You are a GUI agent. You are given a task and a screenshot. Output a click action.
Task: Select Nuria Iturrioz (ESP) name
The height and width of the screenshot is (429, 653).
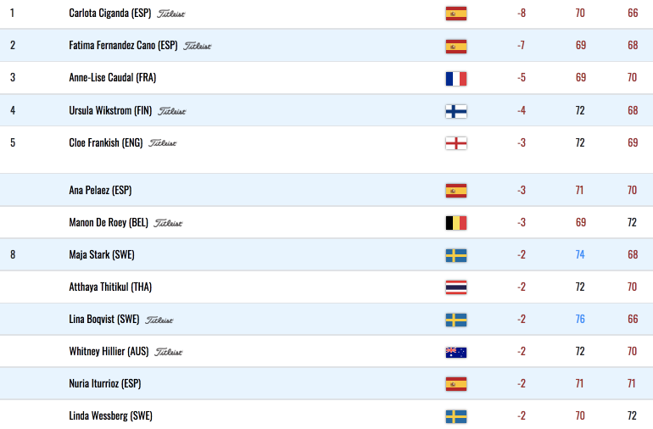click(x=105, y=383)
